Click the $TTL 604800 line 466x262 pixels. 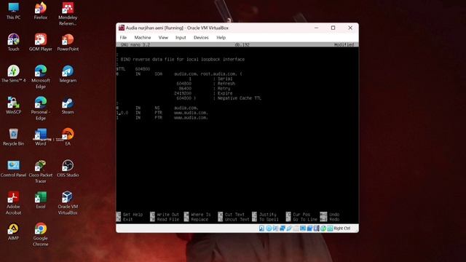tap(133, 69)
